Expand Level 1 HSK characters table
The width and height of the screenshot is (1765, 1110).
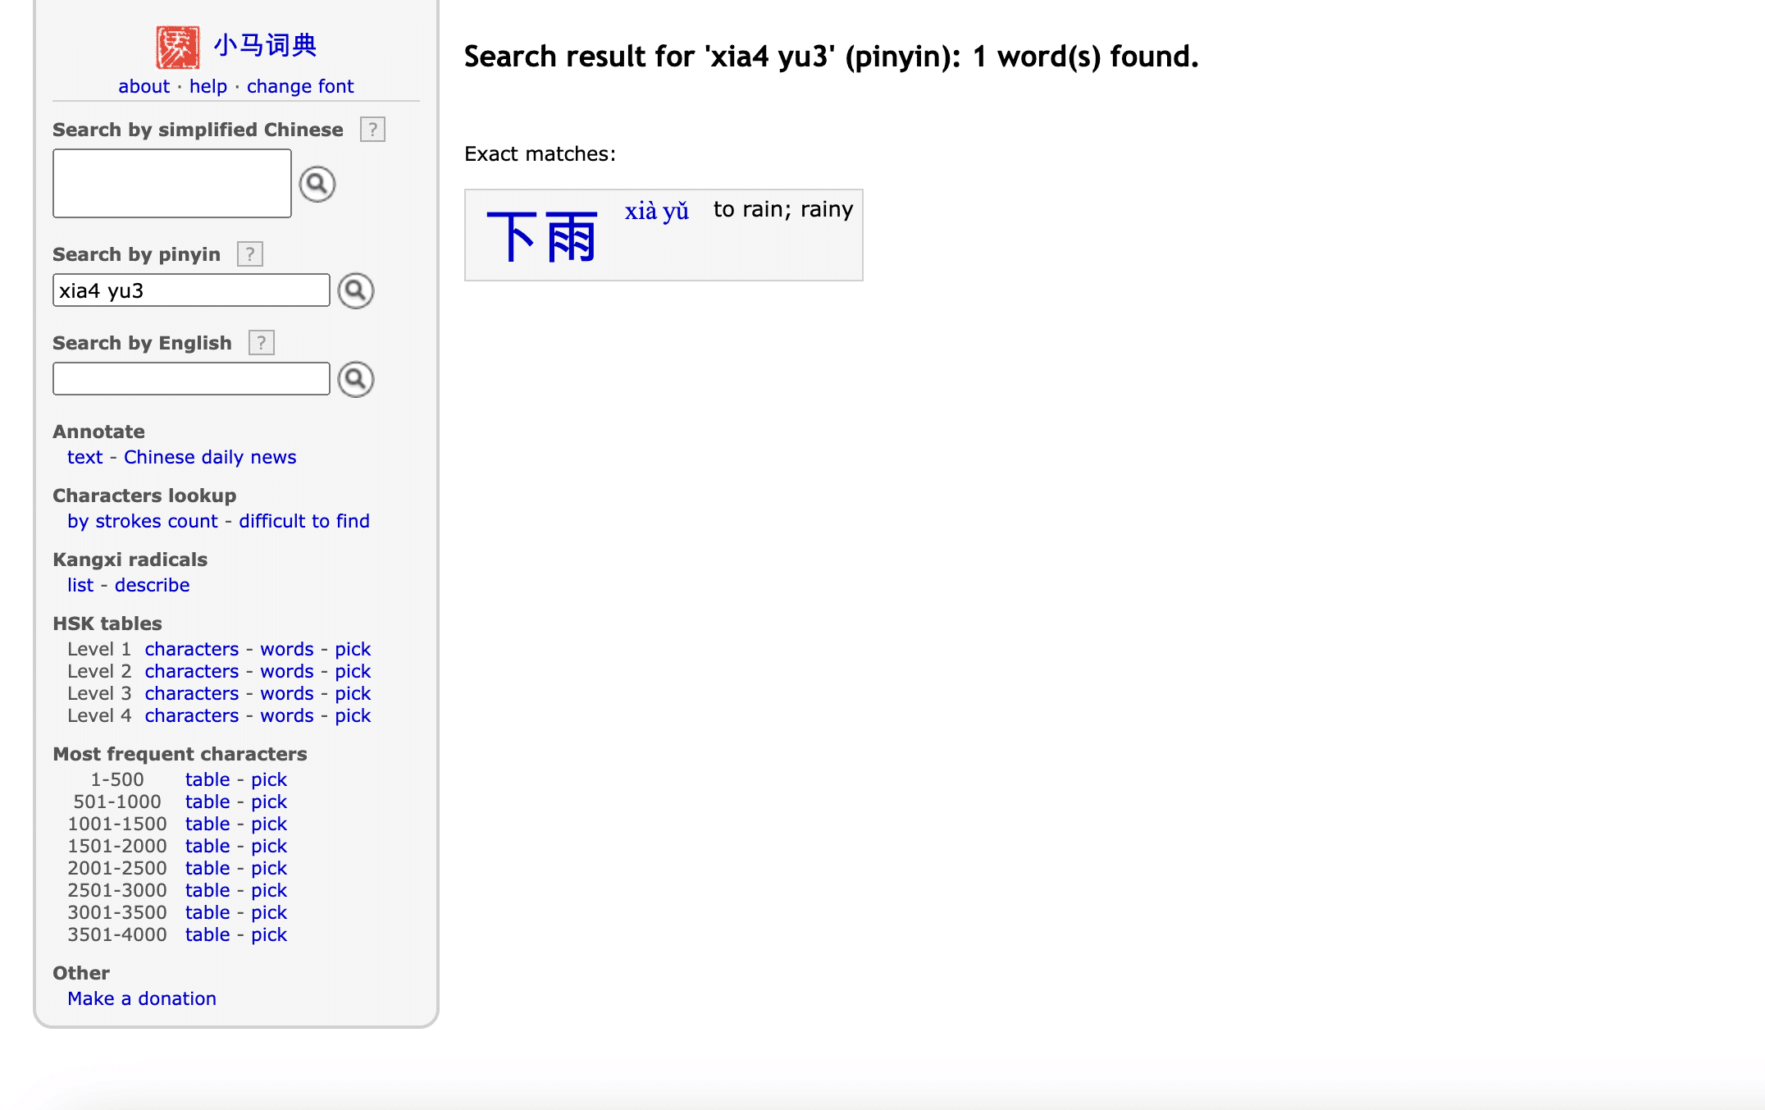192,648
